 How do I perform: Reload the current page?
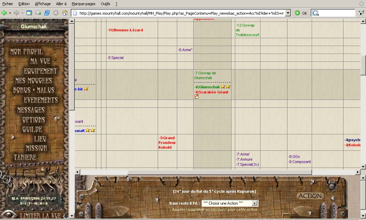click(47, 12)
